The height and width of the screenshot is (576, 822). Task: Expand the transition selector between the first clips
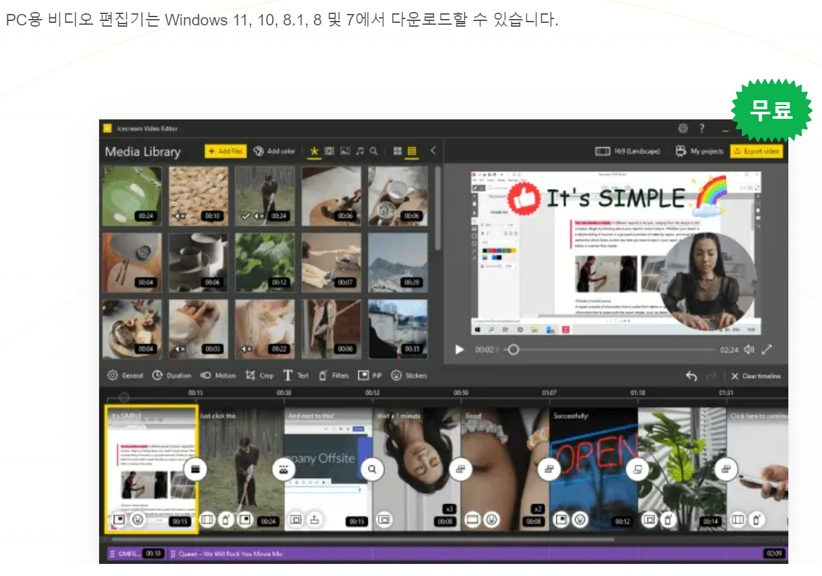tap(196, 469)
